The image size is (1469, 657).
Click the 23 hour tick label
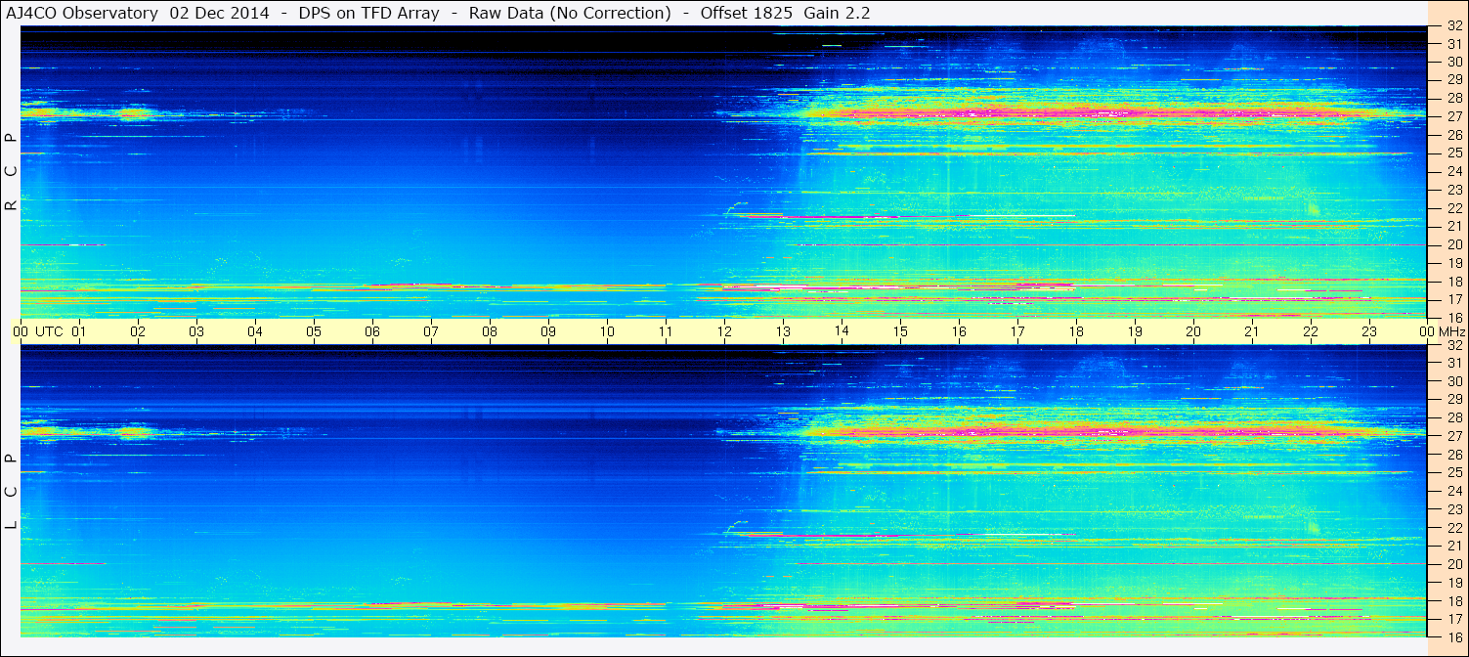(1368, 331)
